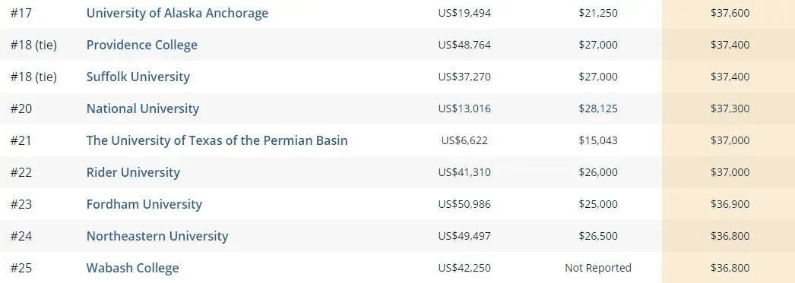Open the National University link
The height and width of the screenshot is (283, 795).
pyautogui.click(x=142, y=108)
